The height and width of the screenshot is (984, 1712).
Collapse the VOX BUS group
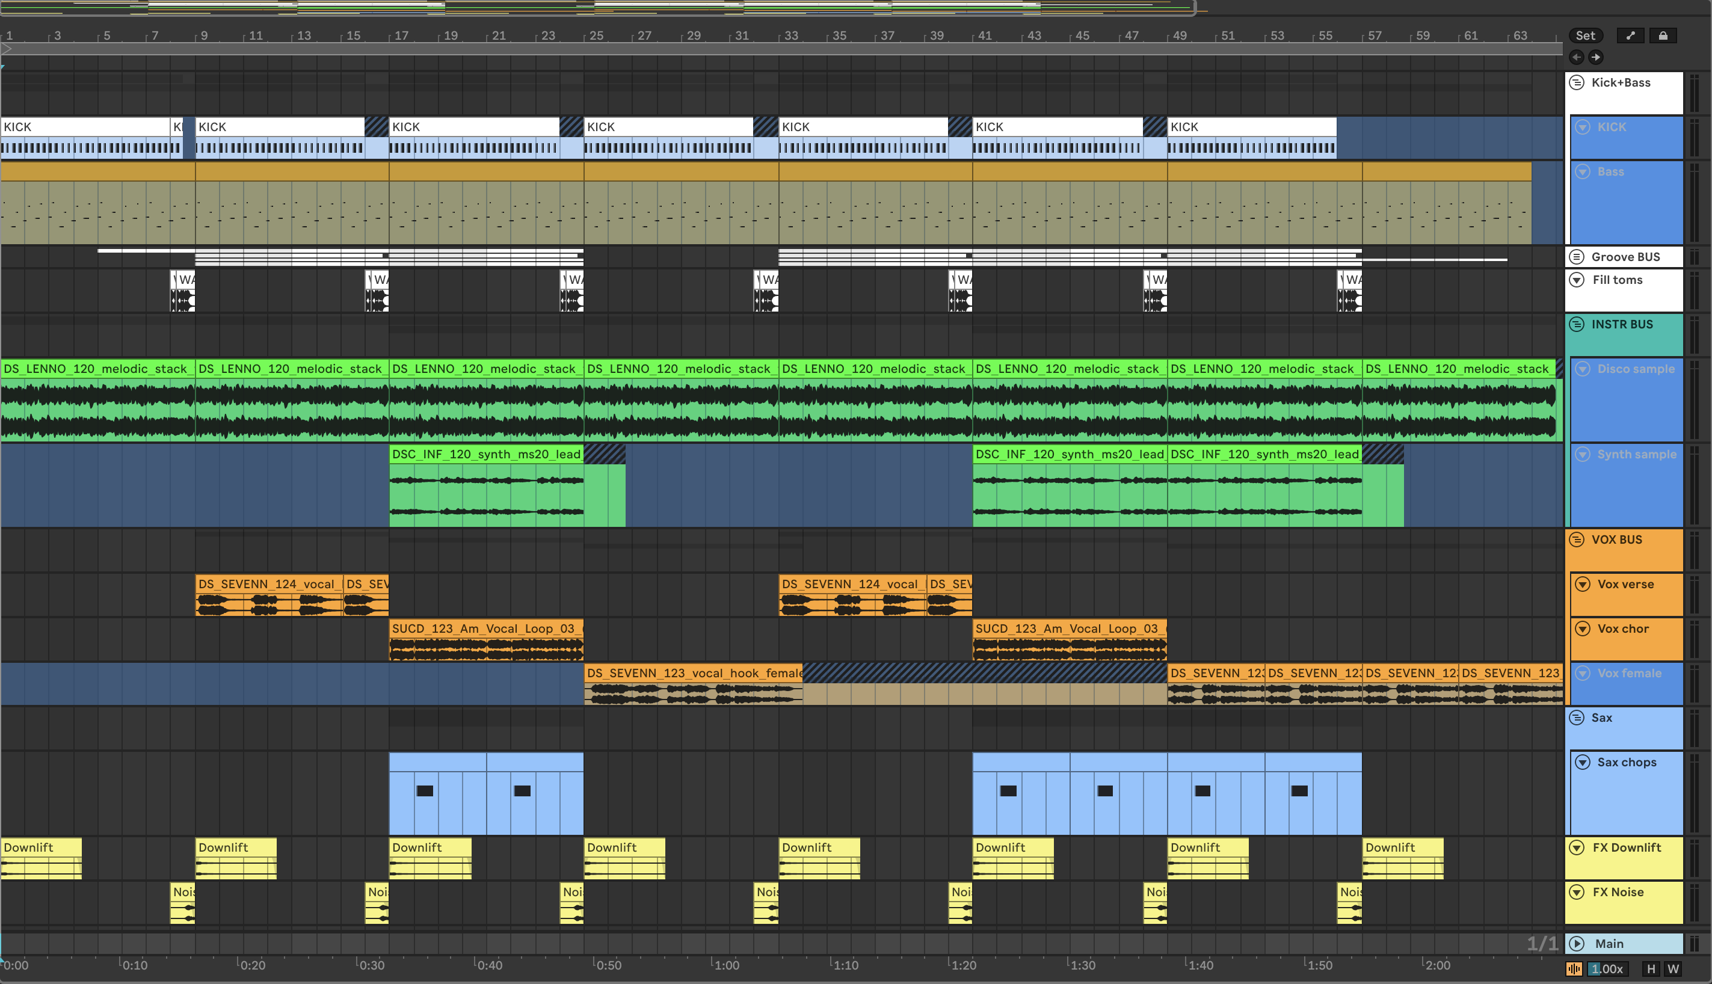(1577, 540)
